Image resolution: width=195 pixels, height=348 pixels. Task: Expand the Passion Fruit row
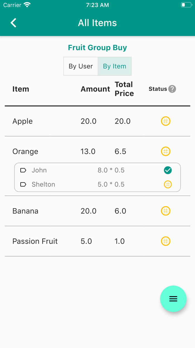coord(35,241)
